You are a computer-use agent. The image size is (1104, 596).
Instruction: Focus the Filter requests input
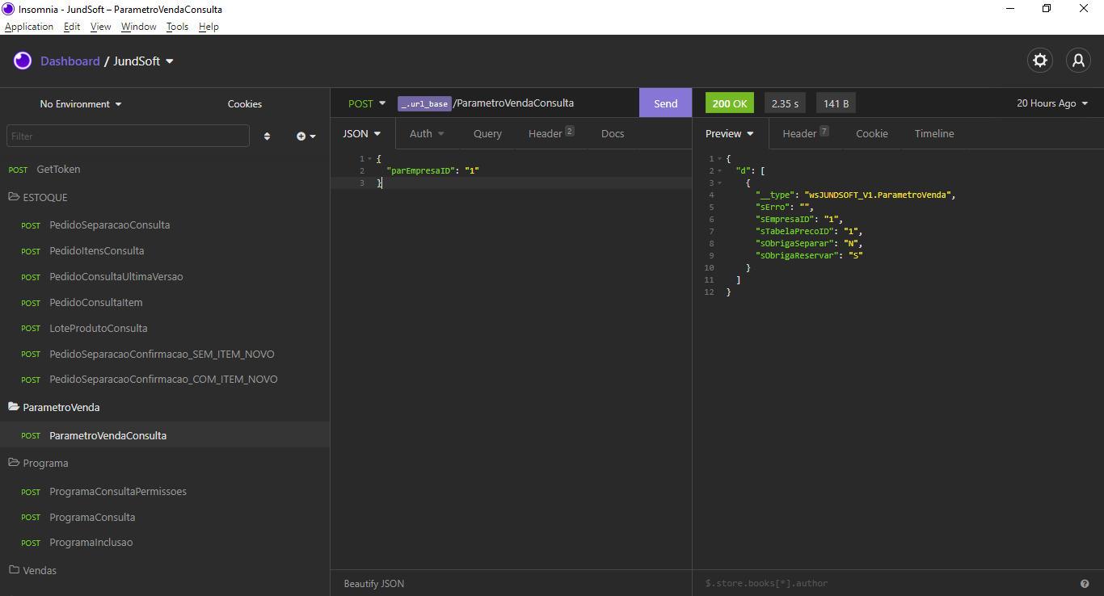pyautogui.click(x=129, y=136)
